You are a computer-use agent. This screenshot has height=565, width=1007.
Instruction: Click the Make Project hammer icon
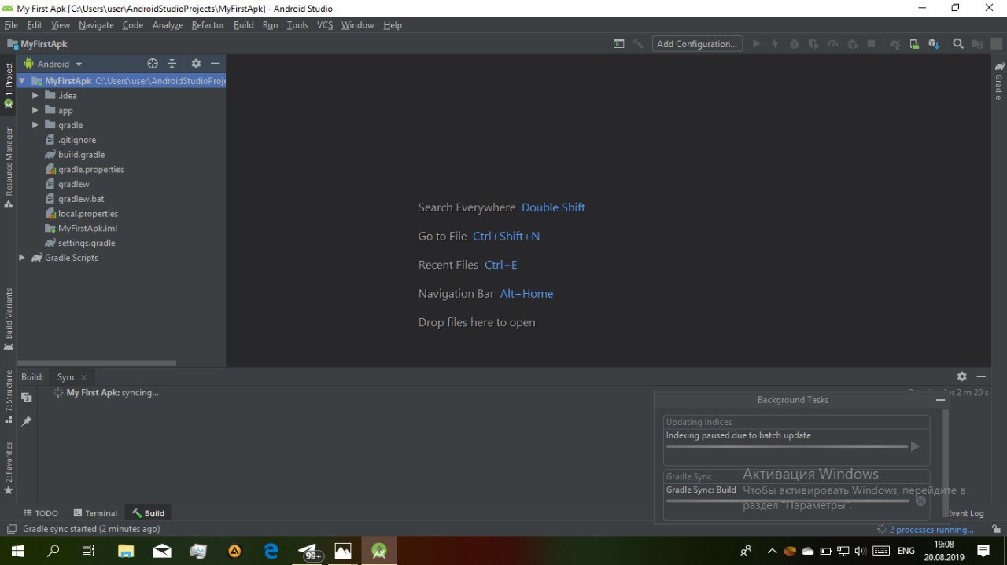[x=638, y=44]
